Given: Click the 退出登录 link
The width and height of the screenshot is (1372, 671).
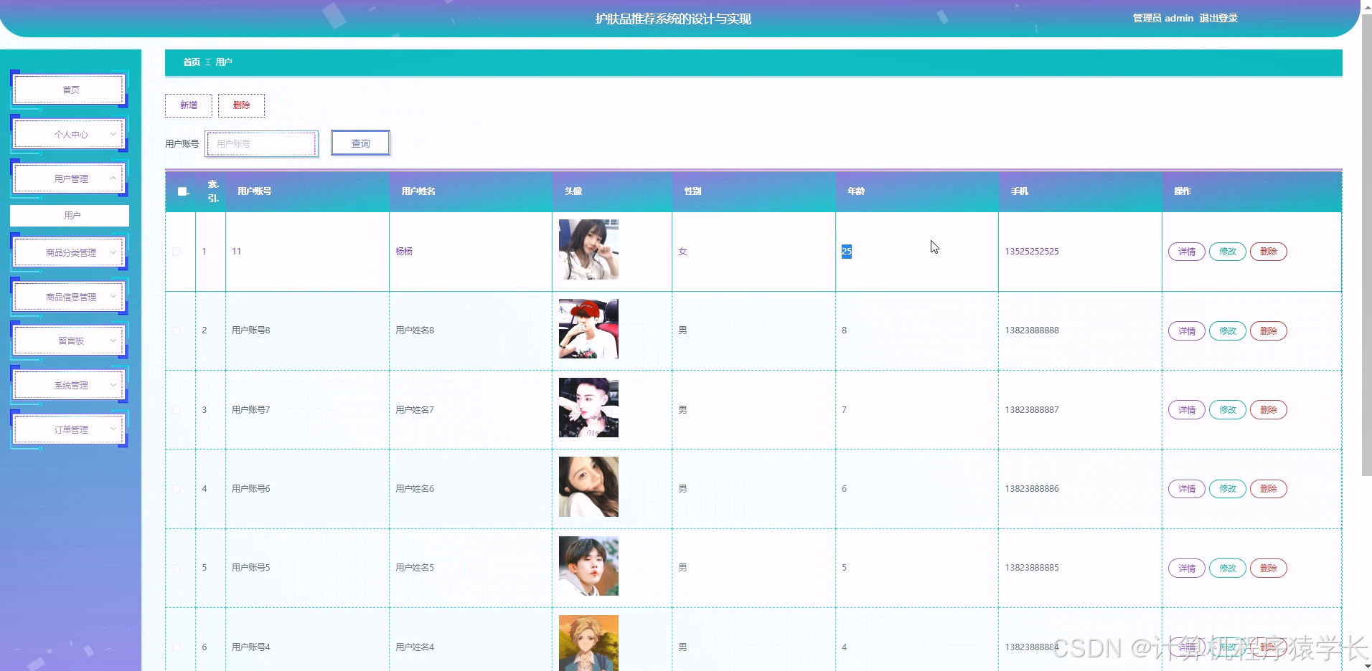Looking at the screenshot, I should click(x=1218, y=18).
